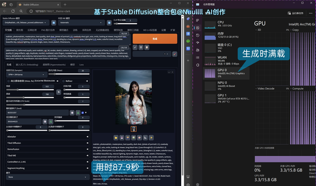316x186 pixels.
Task: Toggle the extra seed checkbox beside the recycle icon
Action: coord(83,113)
